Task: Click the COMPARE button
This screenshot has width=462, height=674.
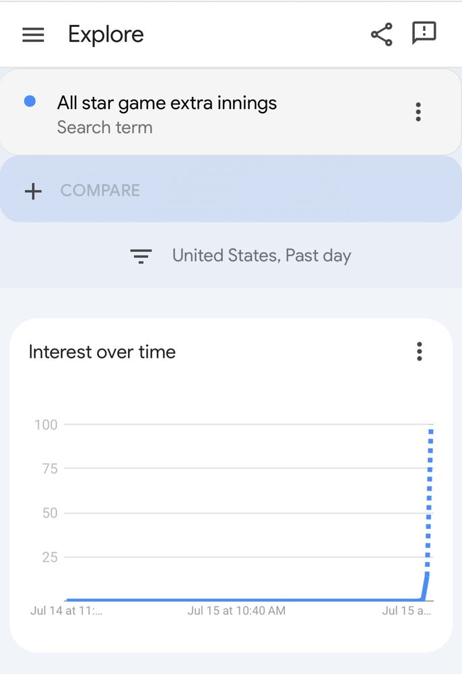Action: 231,189
